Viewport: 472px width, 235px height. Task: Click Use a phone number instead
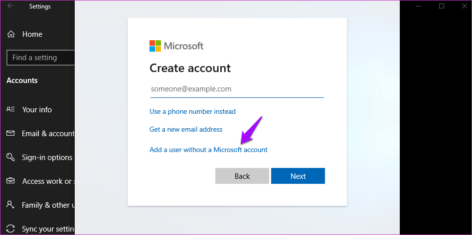tap(193, 112)
